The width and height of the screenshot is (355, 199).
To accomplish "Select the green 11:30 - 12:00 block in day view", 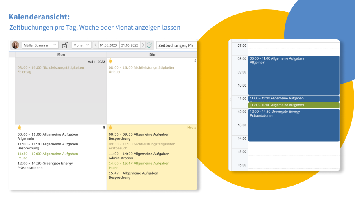I will [x=294, y=105].
